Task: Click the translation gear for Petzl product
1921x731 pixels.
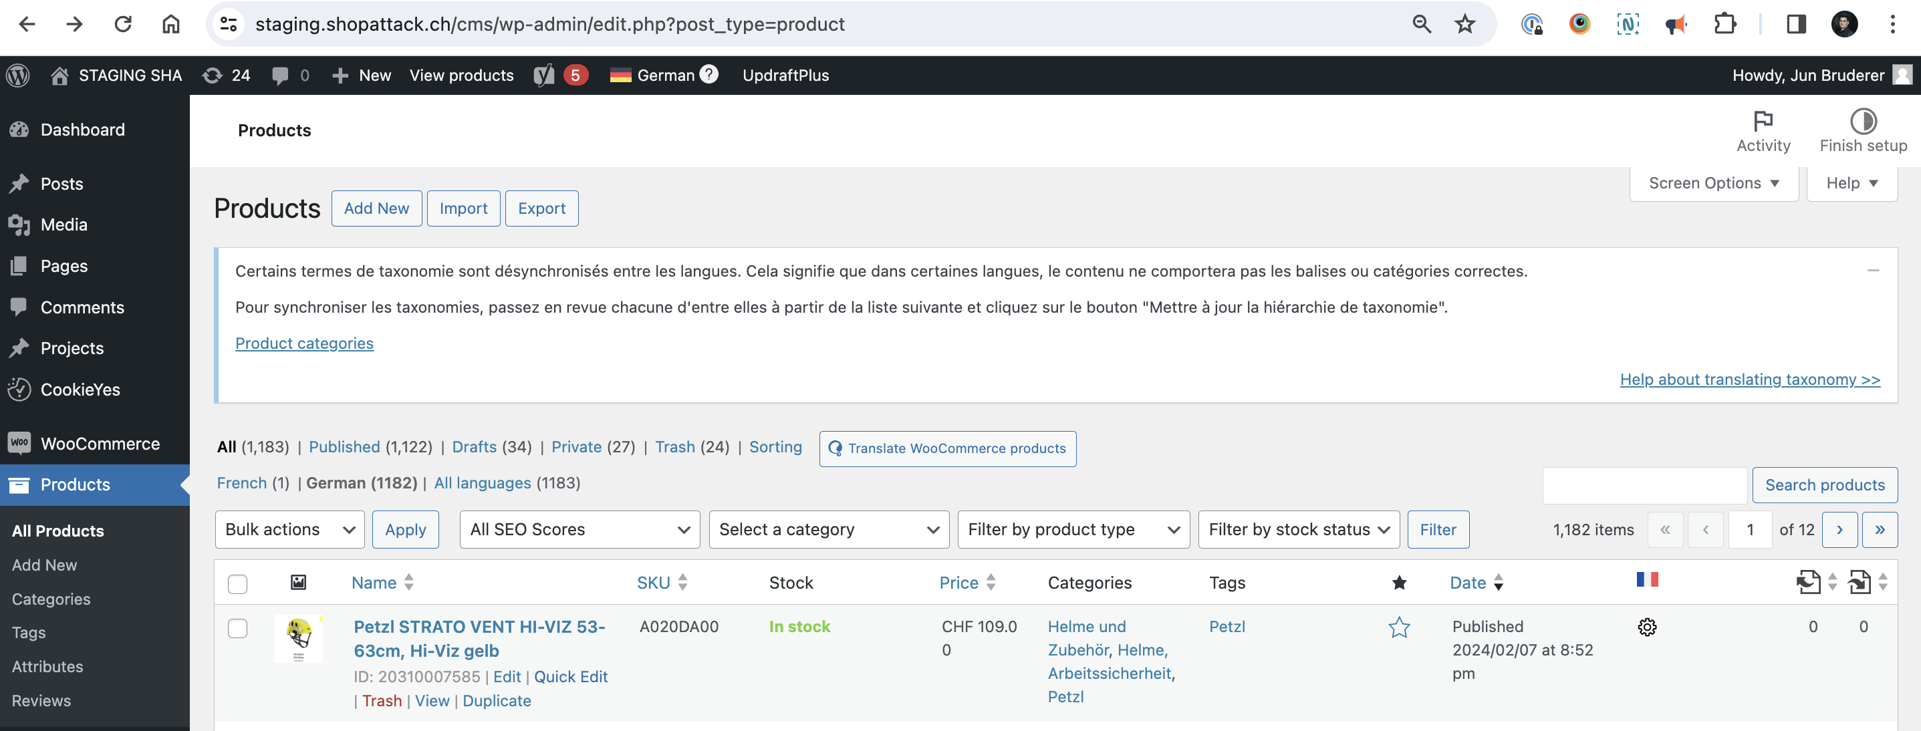Action: coord(1646,627)
